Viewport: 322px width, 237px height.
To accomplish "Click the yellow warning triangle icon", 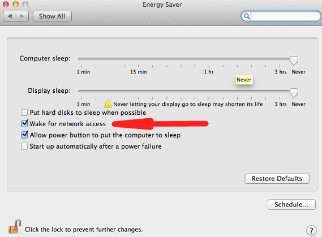I will (108, 104).
